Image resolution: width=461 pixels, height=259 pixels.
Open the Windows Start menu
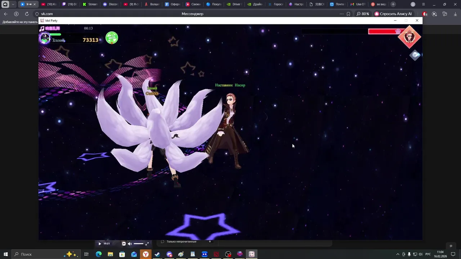(5, 254)
